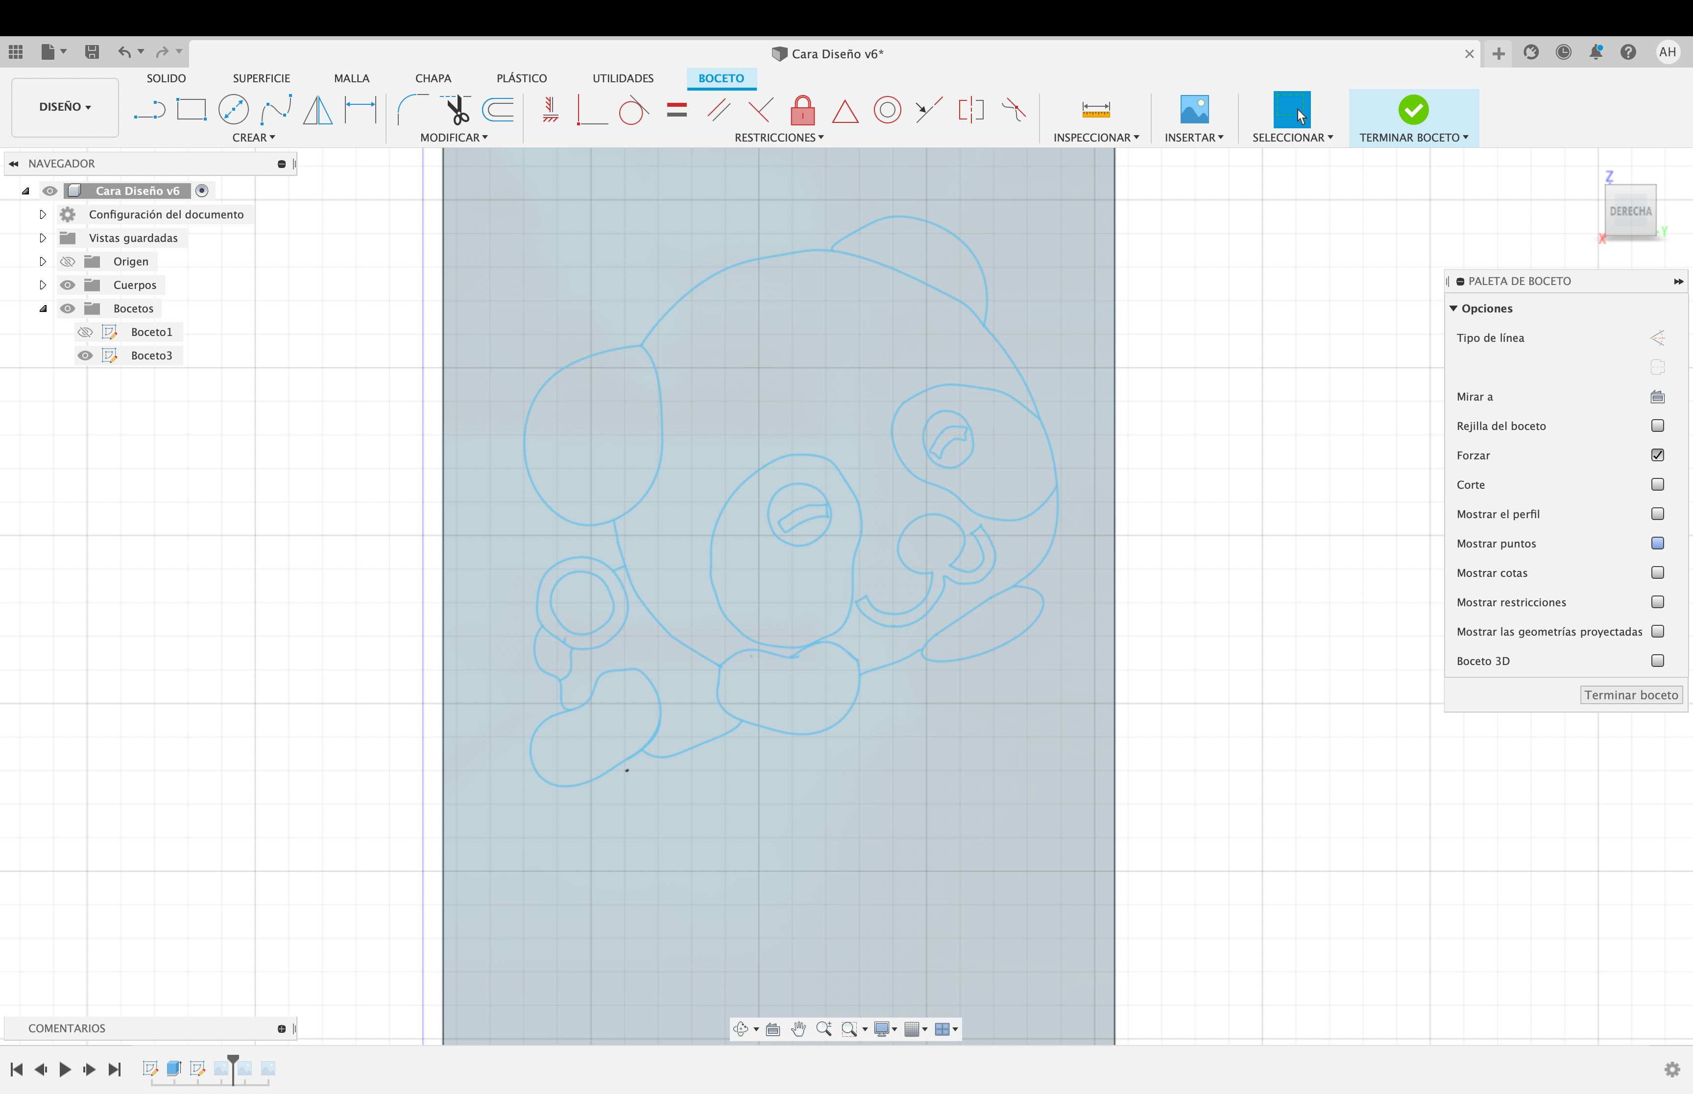This screenshot has height=1094, width=1693.
Task: Select the Circle sketch tool
Action: coord(233,109)
